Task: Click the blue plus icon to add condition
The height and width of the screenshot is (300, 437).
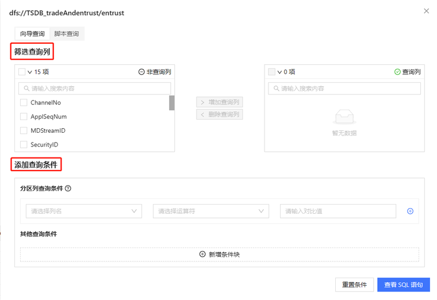Action: pyautogui.click(x=410, y=211)
